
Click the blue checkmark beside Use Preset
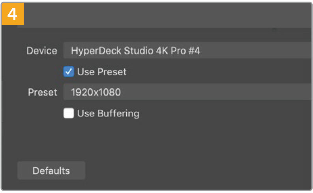coord(69,72)
